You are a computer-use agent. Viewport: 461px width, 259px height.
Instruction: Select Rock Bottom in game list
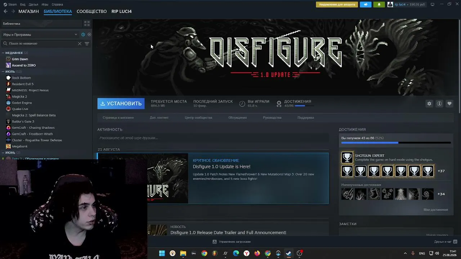click(x=21, y=78)
